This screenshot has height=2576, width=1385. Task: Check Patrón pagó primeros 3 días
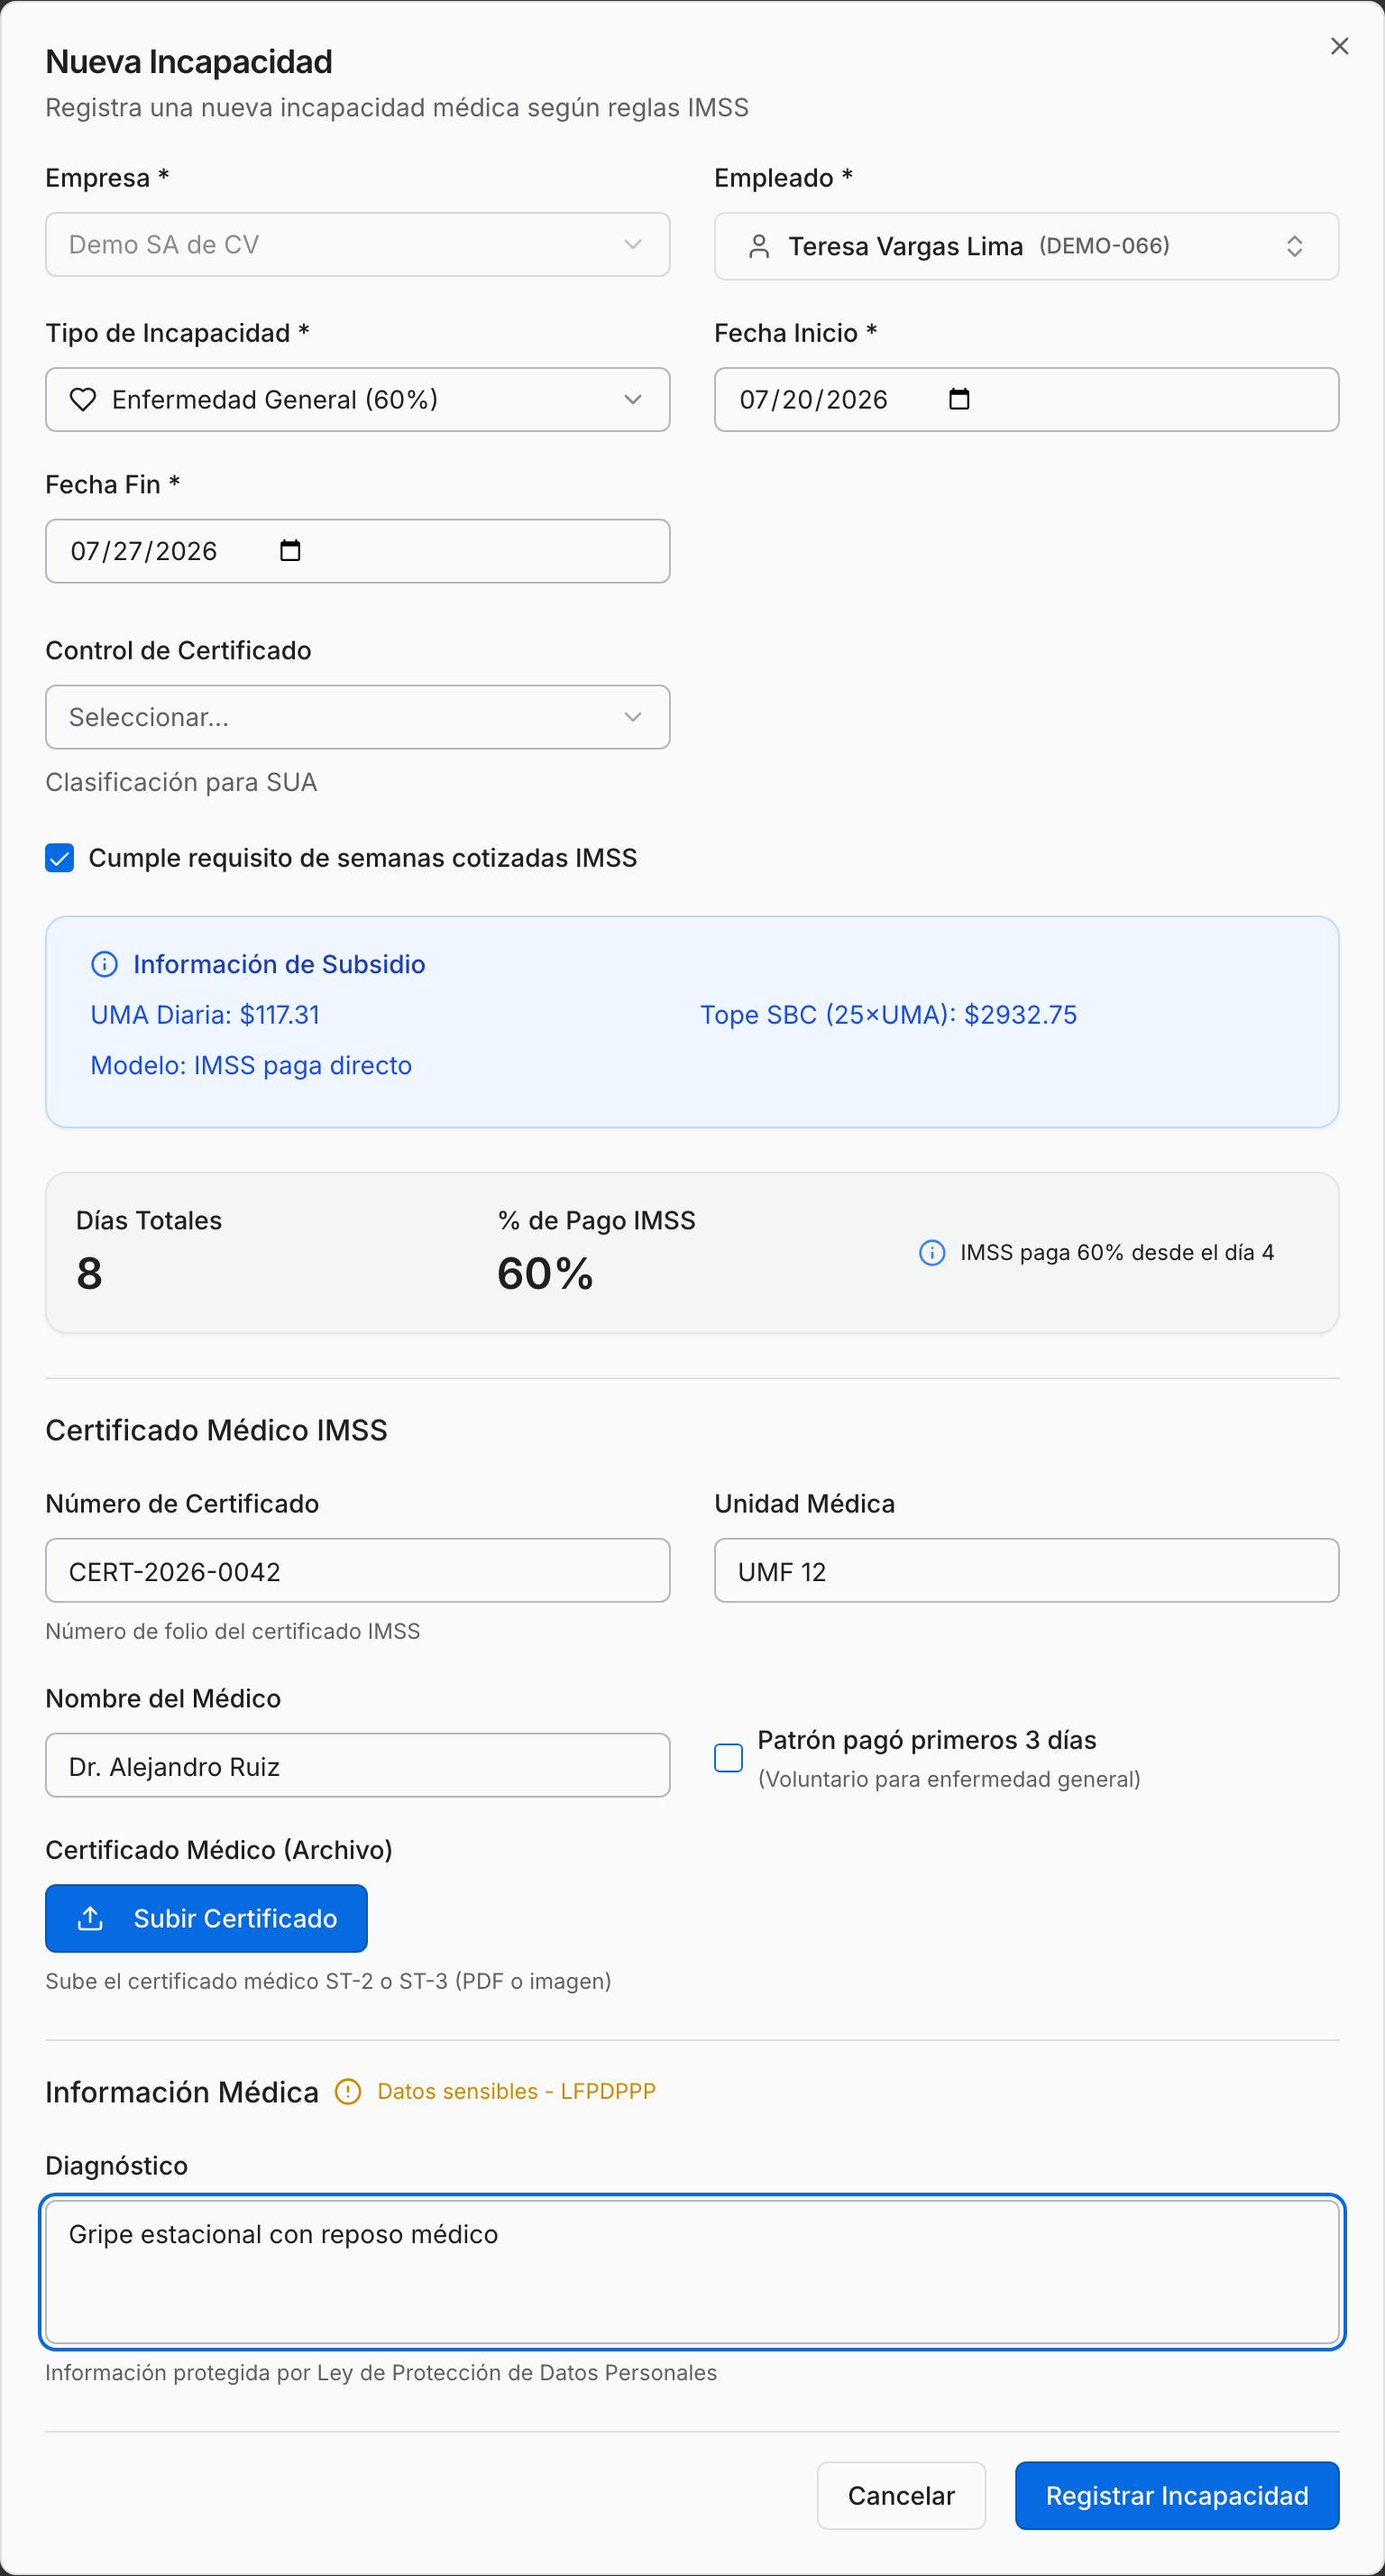pos(728,1758)
